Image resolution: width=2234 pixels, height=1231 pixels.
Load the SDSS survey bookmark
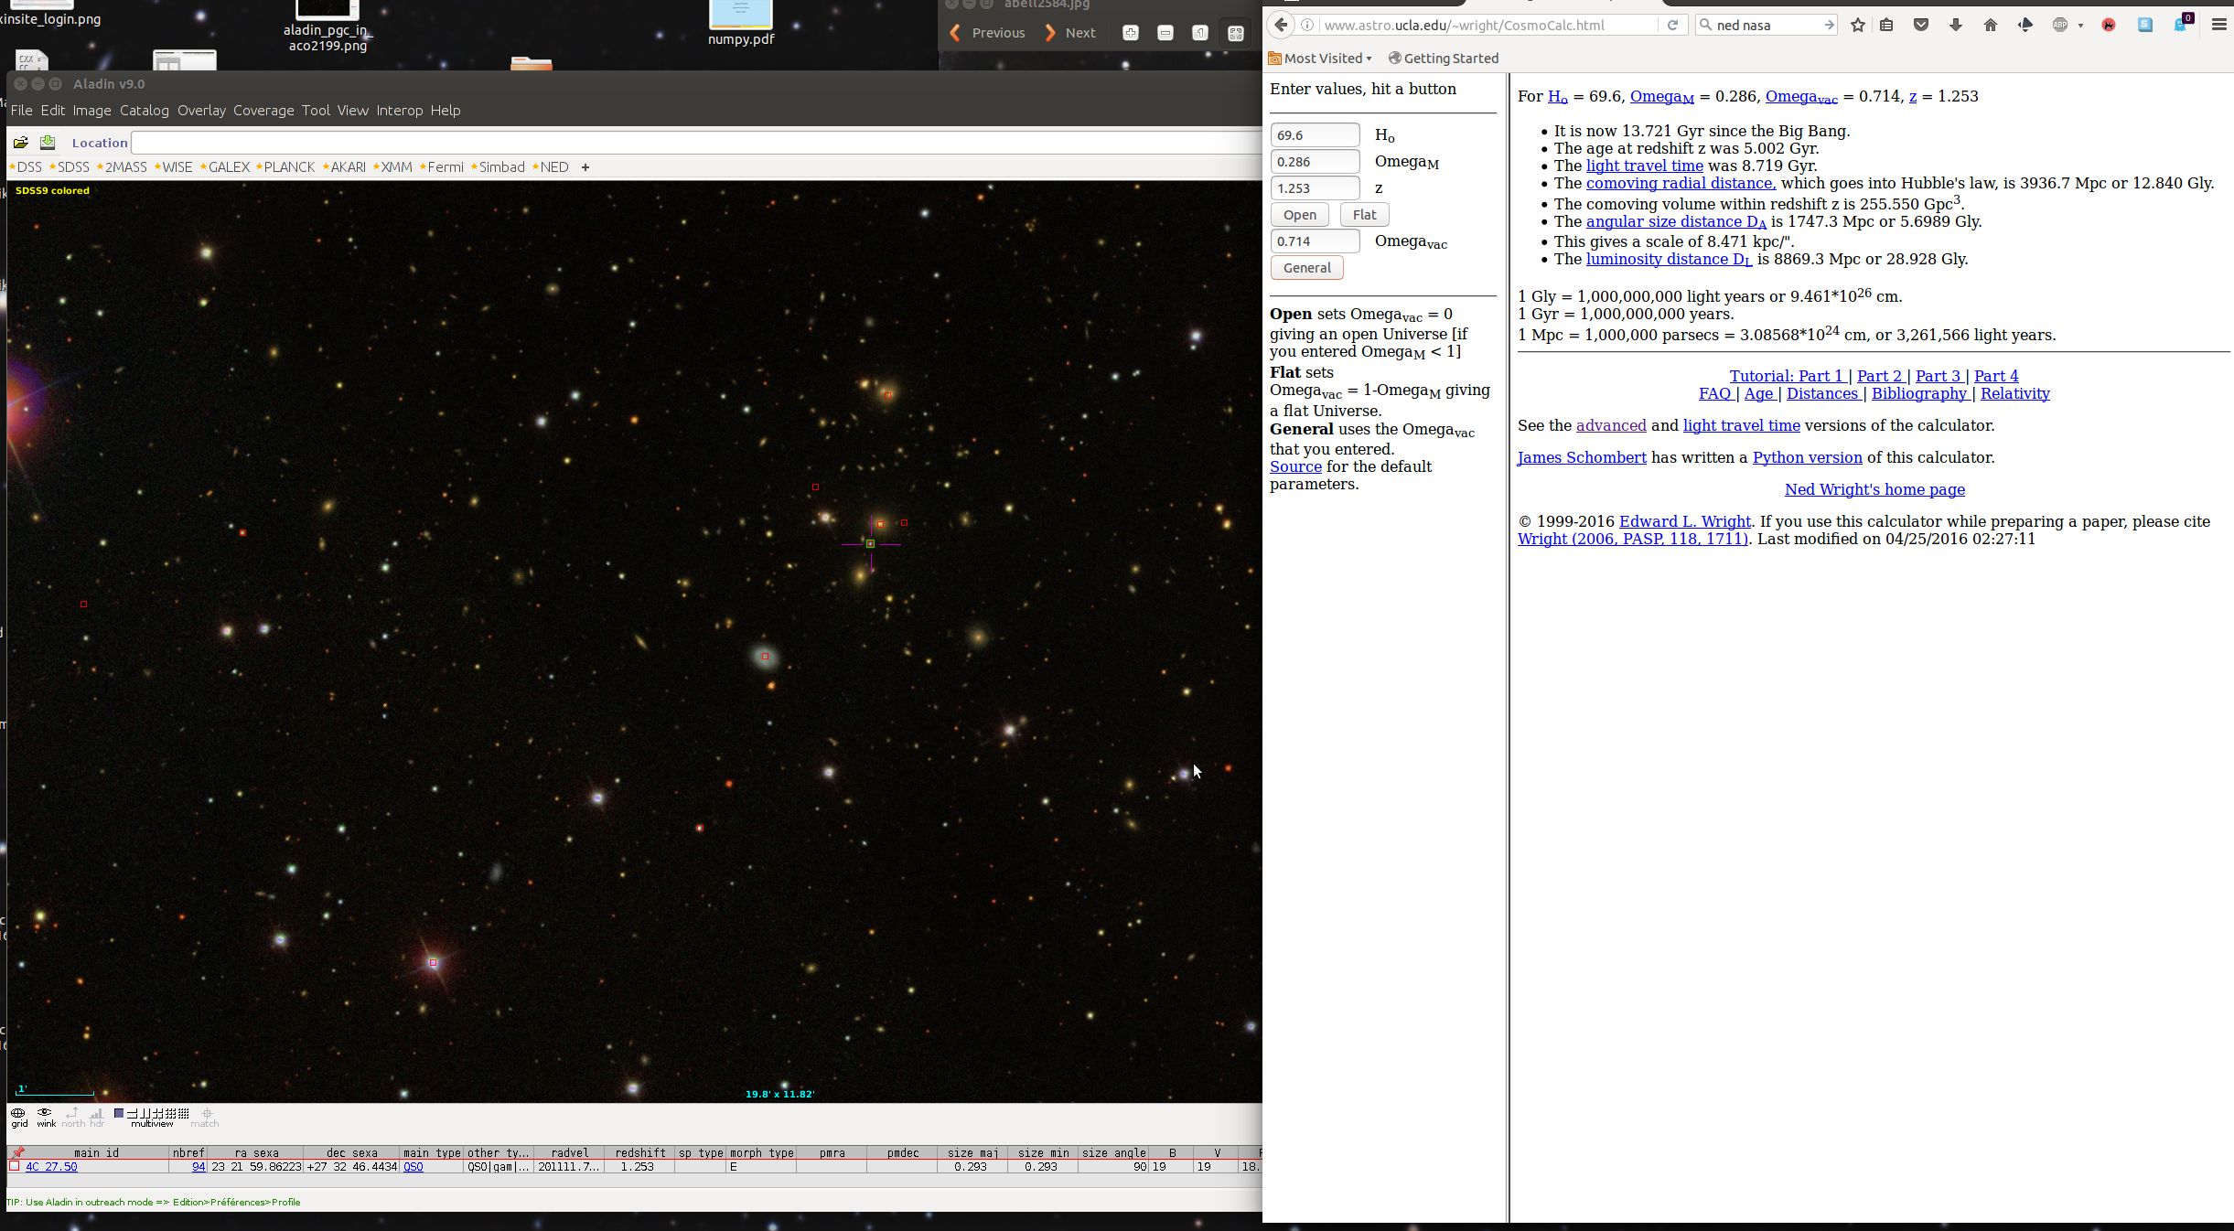coord(70,167)
